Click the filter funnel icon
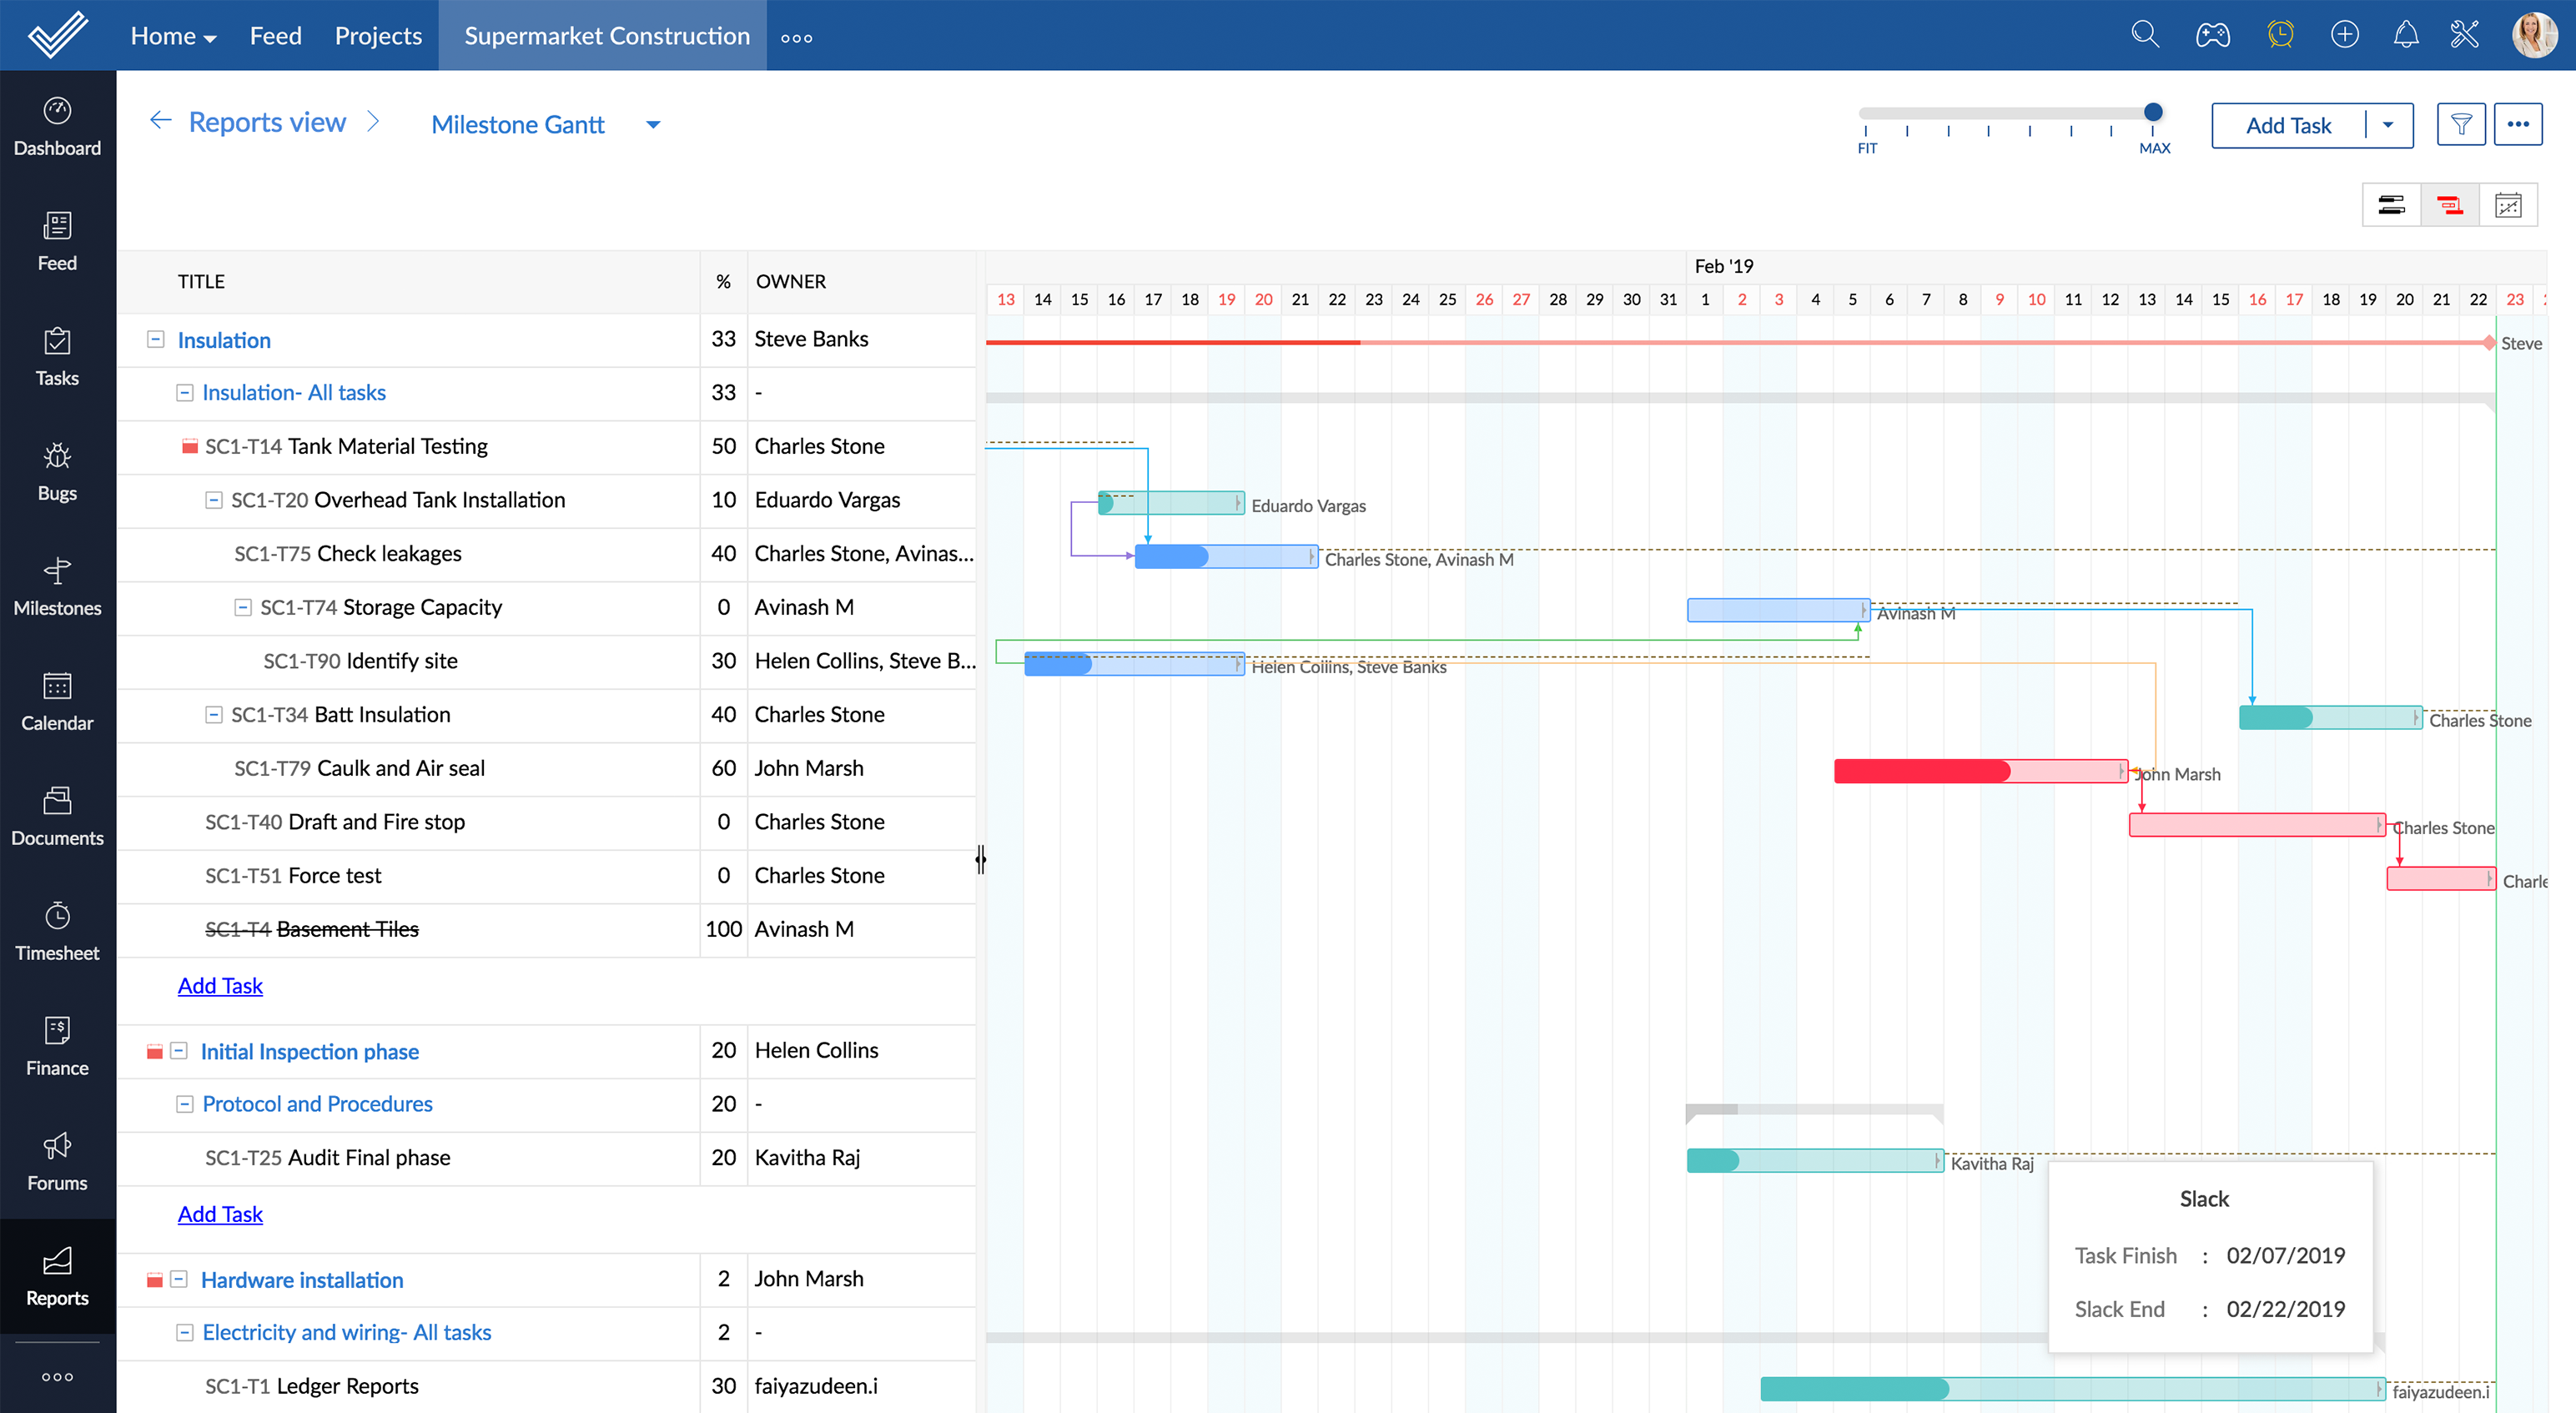This screenshot has height=1413, width=2576. 2461,125
